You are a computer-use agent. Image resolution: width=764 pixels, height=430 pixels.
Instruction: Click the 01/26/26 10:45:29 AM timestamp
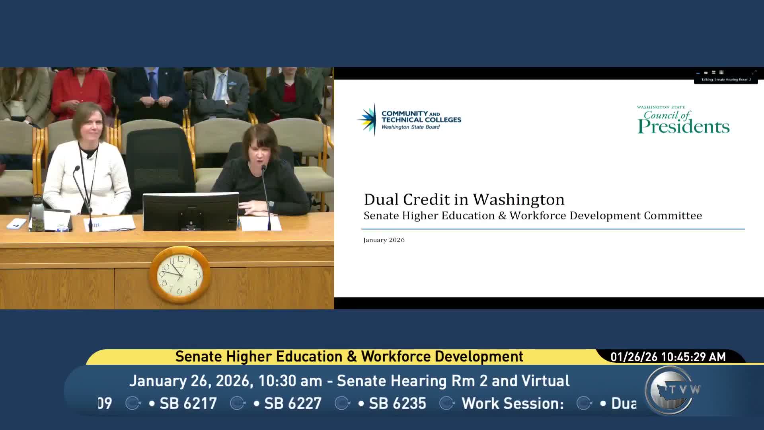(668, 357)
